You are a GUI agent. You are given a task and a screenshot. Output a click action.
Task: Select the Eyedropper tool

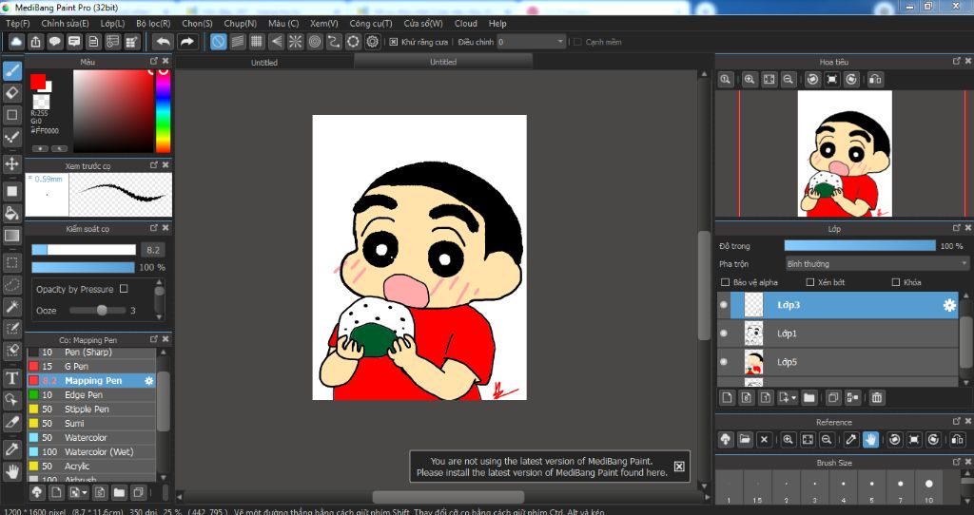coord(11,448)
